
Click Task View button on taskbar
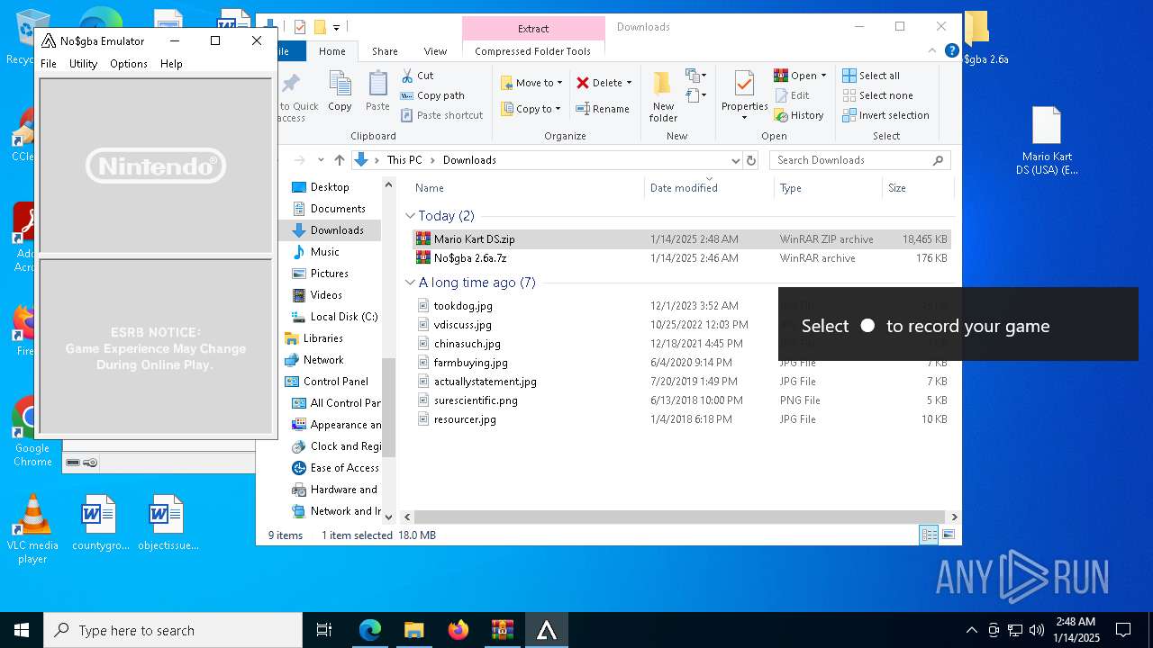pyautogui.click(x=324, y=630)
